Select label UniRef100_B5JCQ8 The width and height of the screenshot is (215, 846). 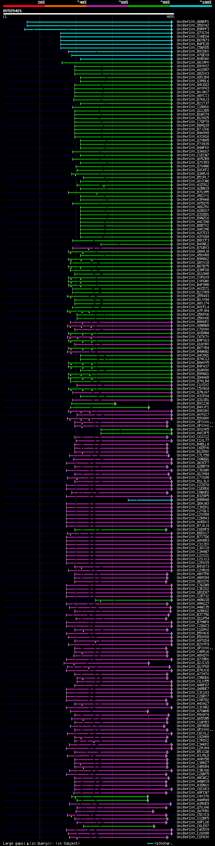pyautogui.click(x=193, y=752)
